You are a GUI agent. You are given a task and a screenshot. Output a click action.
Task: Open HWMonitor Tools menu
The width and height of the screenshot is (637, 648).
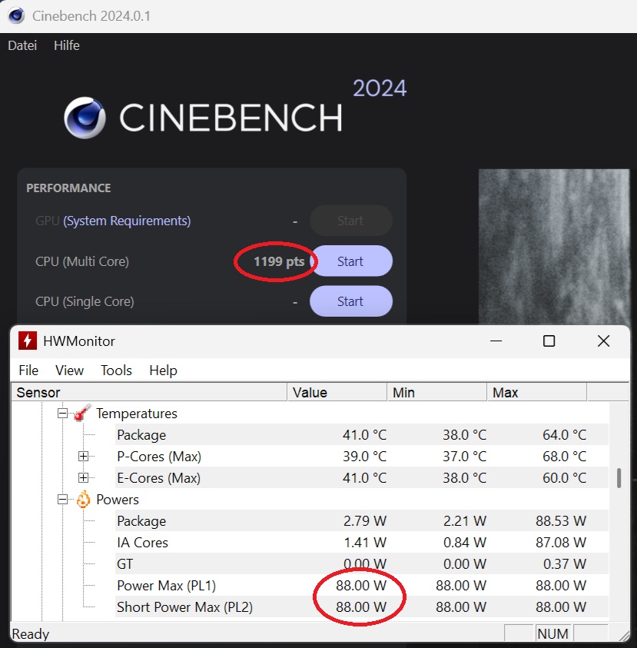pyautogui.click(x=117, y=371)
